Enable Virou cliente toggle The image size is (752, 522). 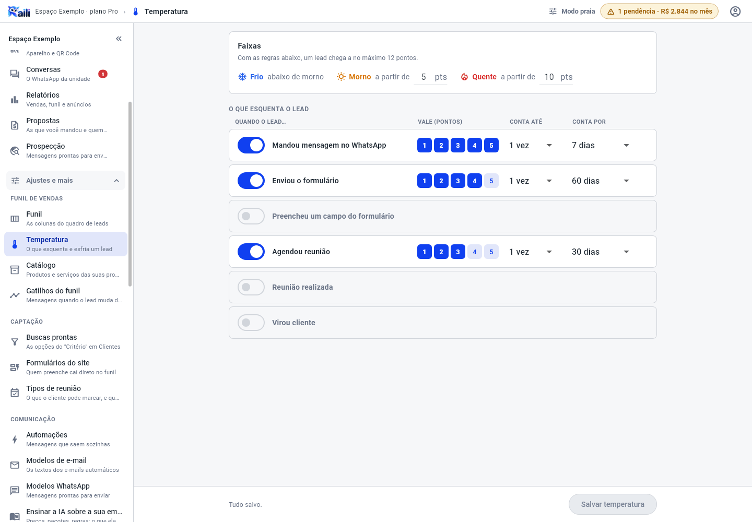[x=251, y=323]
